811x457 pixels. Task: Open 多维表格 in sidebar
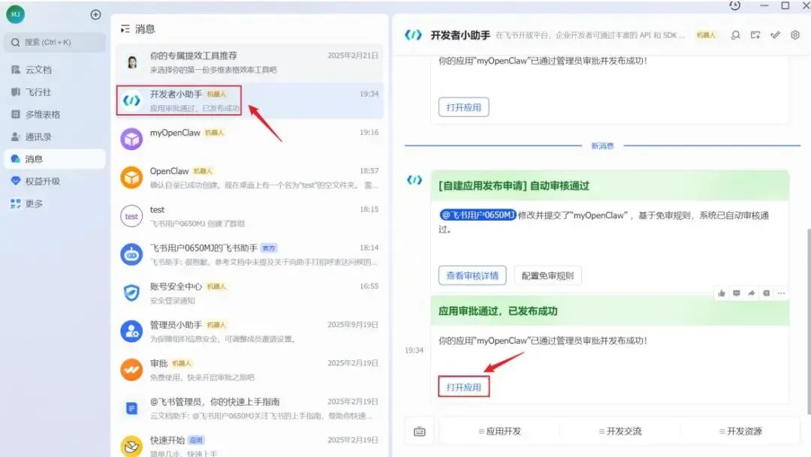[x=55, y=114]
